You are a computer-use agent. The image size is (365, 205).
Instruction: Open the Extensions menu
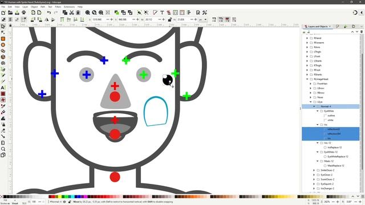click(x=69, y=7)
